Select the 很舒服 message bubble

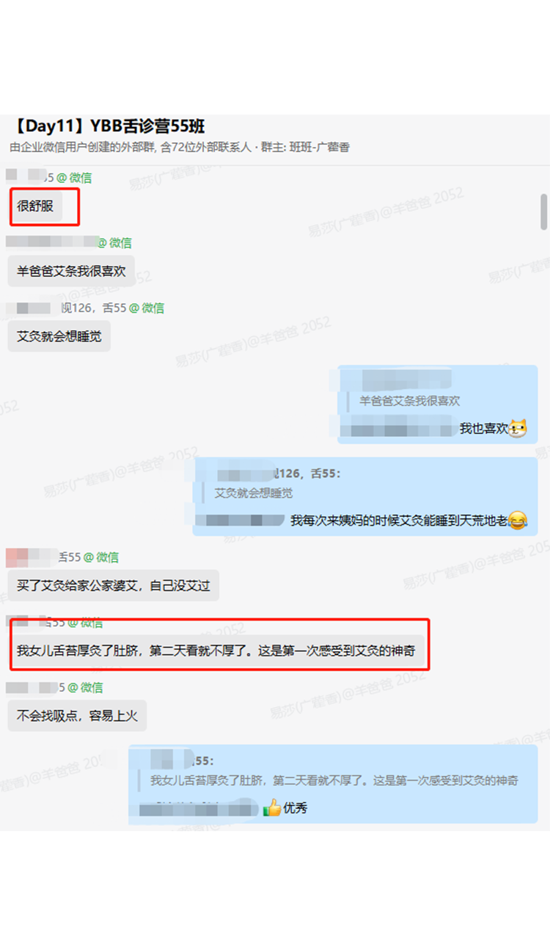tap(35, 206)
